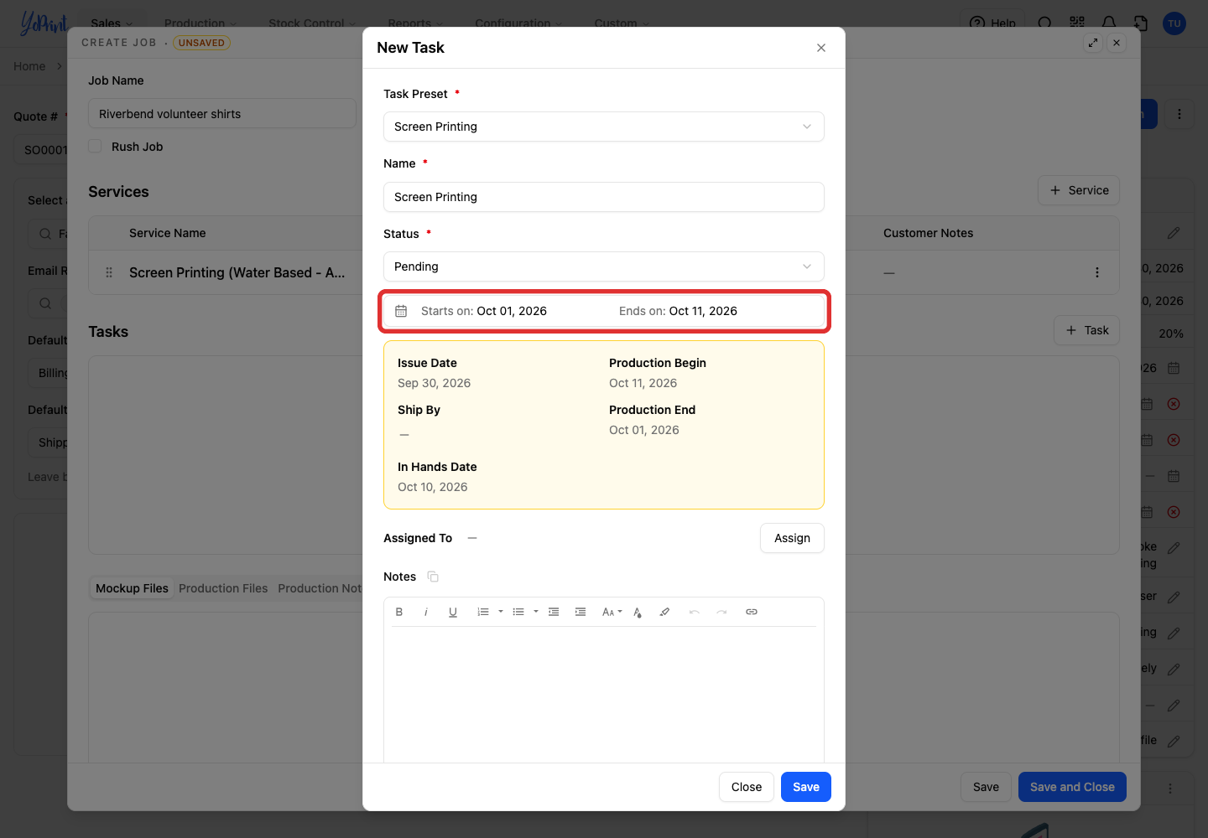Expand bulleted list style options arrow
The width and height of the screenshot is (1208, 838).
[536, 612]
